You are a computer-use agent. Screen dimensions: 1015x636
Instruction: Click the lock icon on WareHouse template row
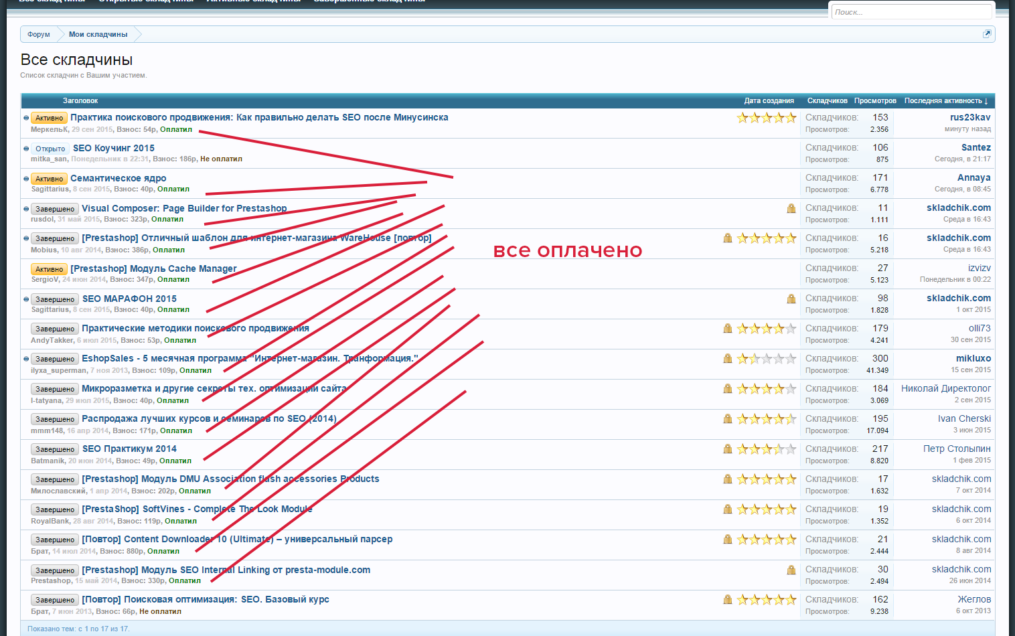(728, 238)
